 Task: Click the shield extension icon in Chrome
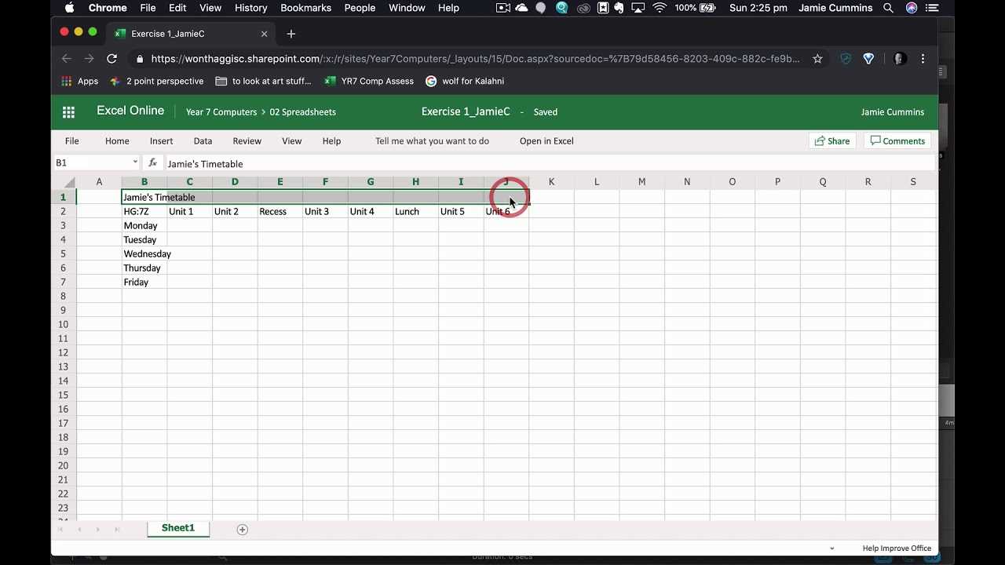click(x=846, y=59)
